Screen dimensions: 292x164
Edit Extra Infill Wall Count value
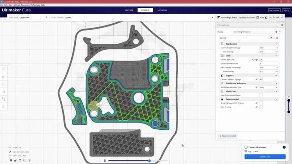click(269, 64)
